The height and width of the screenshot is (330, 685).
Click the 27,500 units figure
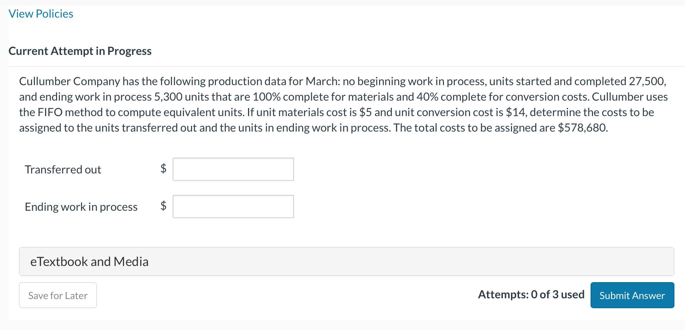[x=647, y=81]
